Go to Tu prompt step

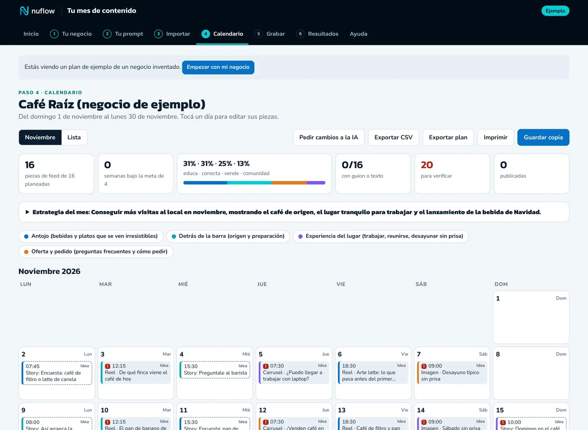(123, 34)
